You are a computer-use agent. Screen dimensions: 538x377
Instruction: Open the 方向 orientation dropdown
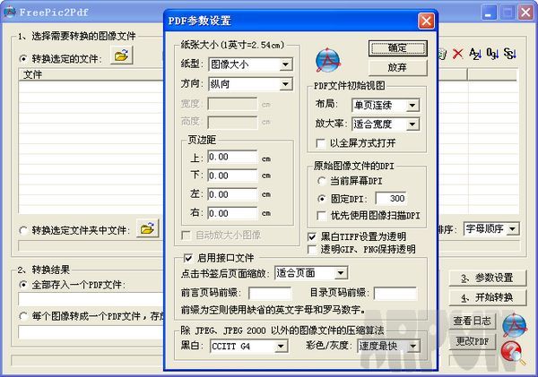pos(285,84)
